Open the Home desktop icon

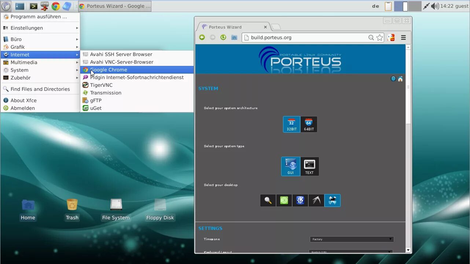[x=28, y=210]
